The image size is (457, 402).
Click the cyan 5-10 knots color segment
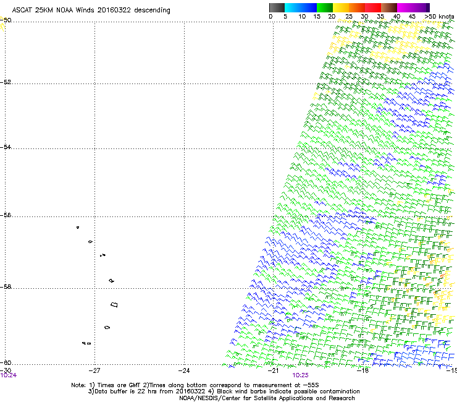pos(292,7)
